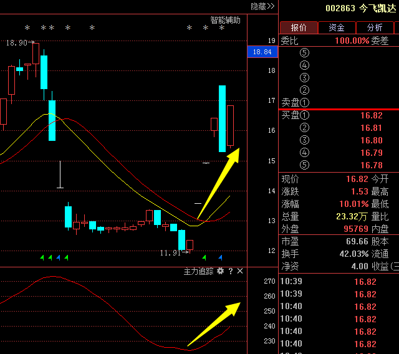Select 买盘⑤ bid price 16.78

(x=372, y=165)
